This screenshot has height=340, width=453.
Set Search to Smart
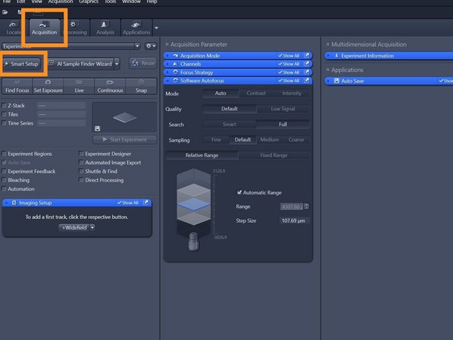(230, 124)
